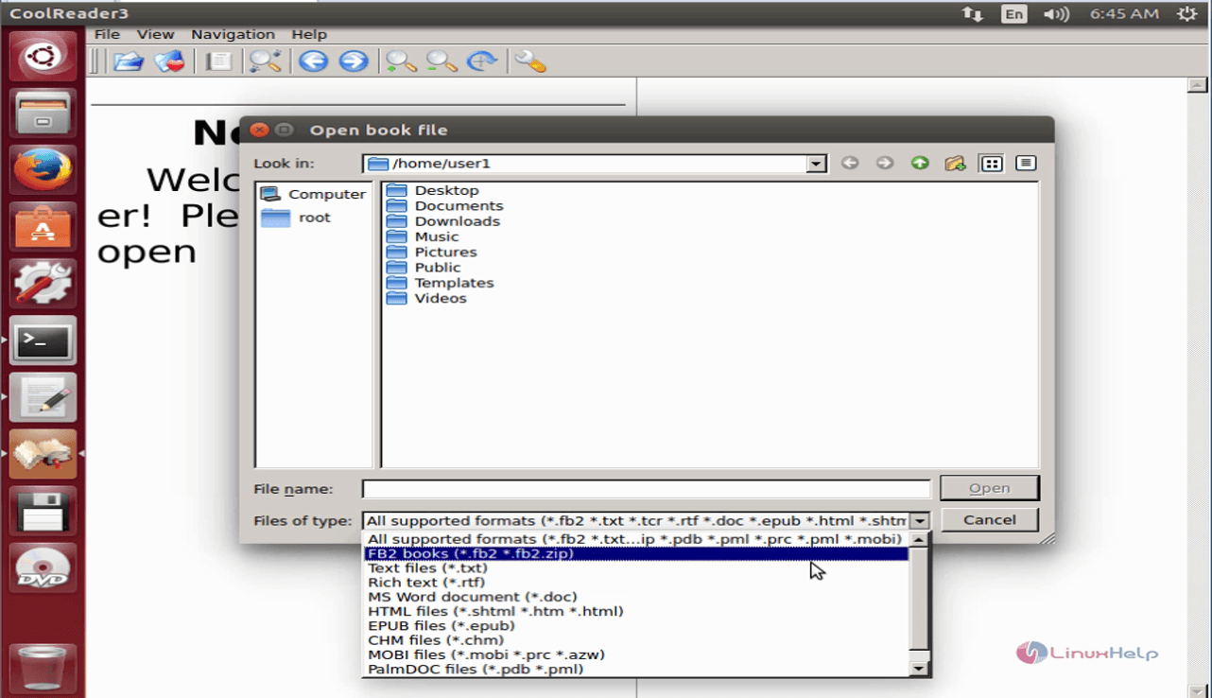Viewport: 1212px width, 698px height.
Task: Select the Music folder
Action: pyautogui.click(x=423, y=236)
